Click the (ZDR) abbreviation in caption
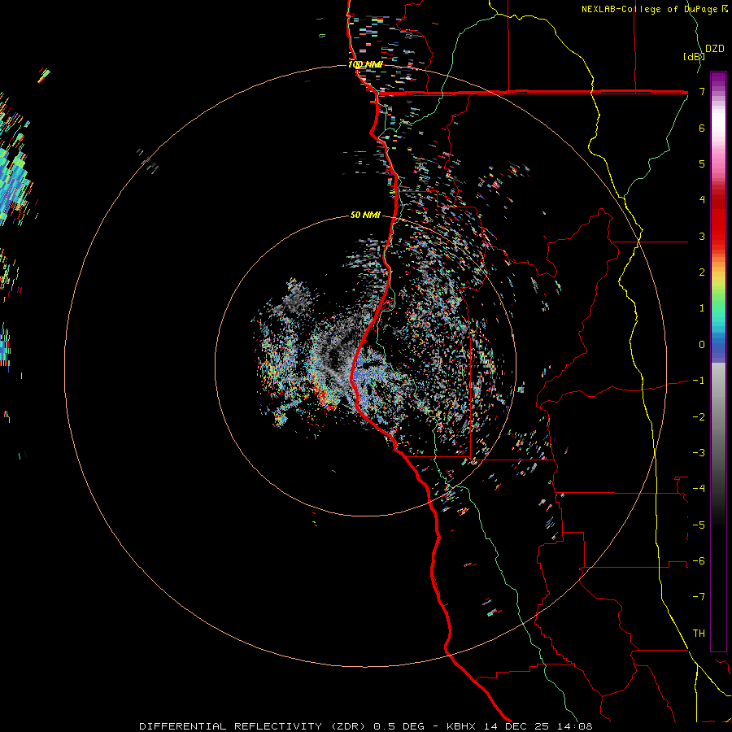The width and height of the screenshot is (732, 732). pos(348,726)
